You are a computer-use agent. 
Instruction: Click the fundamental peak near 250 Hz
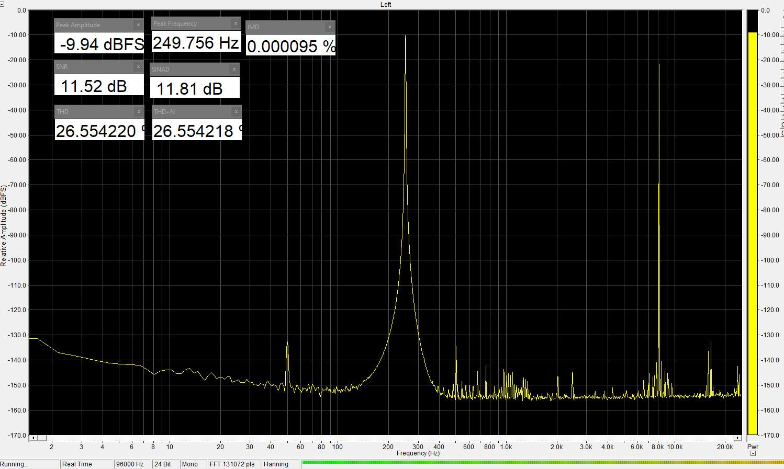coord(406,36)
